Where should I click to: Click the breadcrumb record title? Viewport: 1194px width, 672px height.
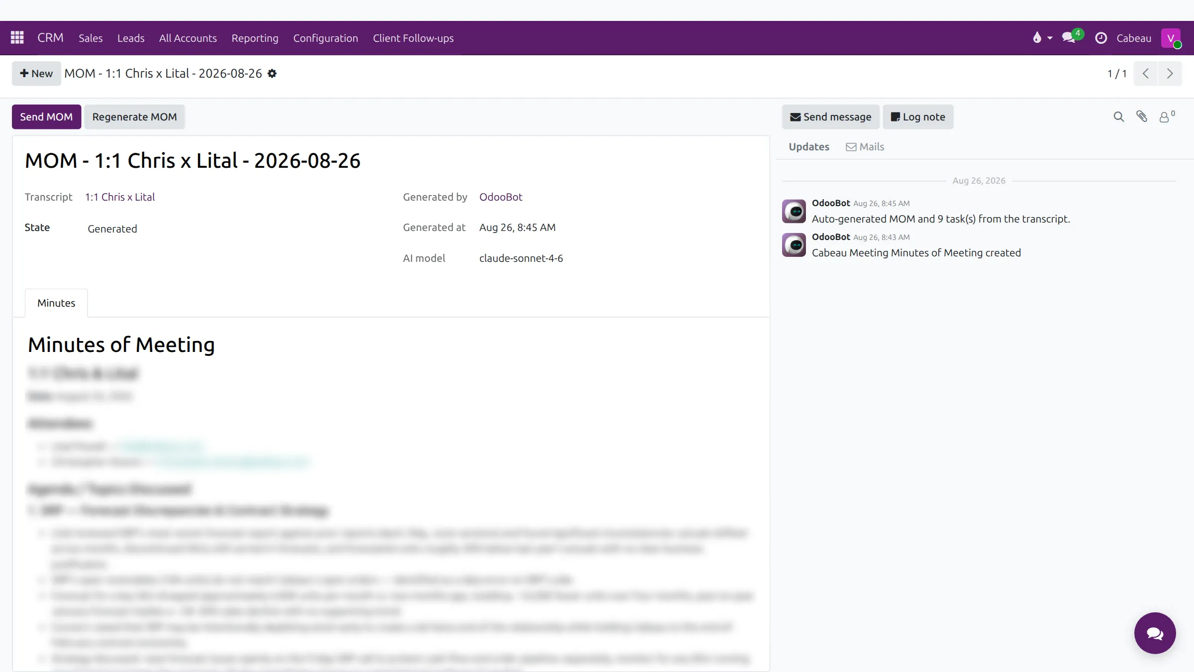click(163, 74)
